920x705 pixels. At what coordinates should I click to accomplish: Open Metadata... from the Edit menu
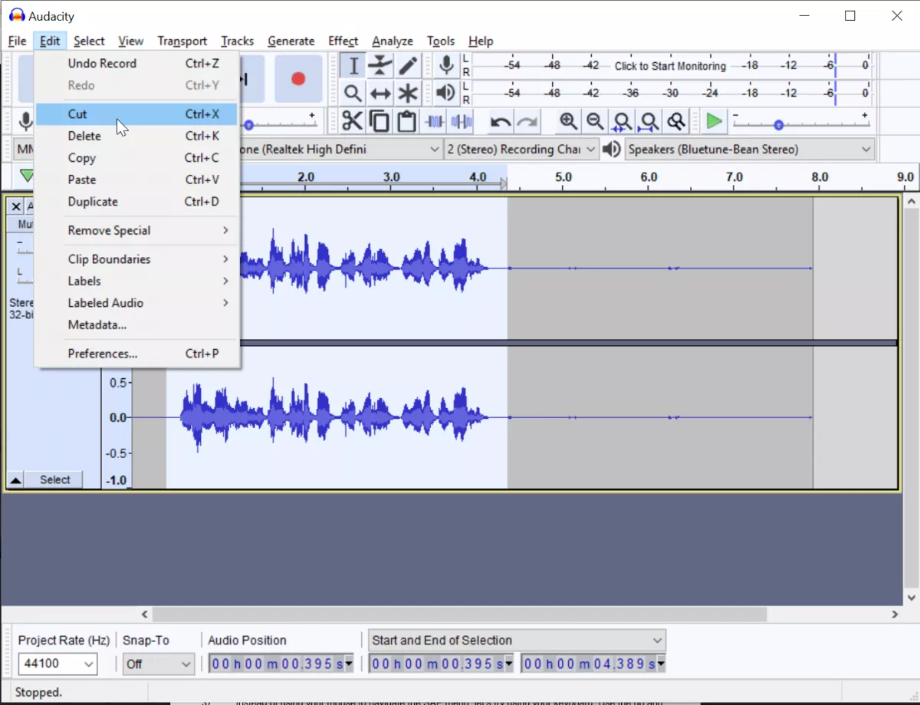tap(137, 324)
